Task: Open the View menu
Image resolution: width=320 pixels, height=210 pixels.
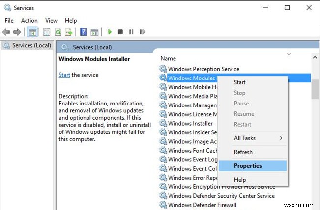Action: click(x=51, y=21)
